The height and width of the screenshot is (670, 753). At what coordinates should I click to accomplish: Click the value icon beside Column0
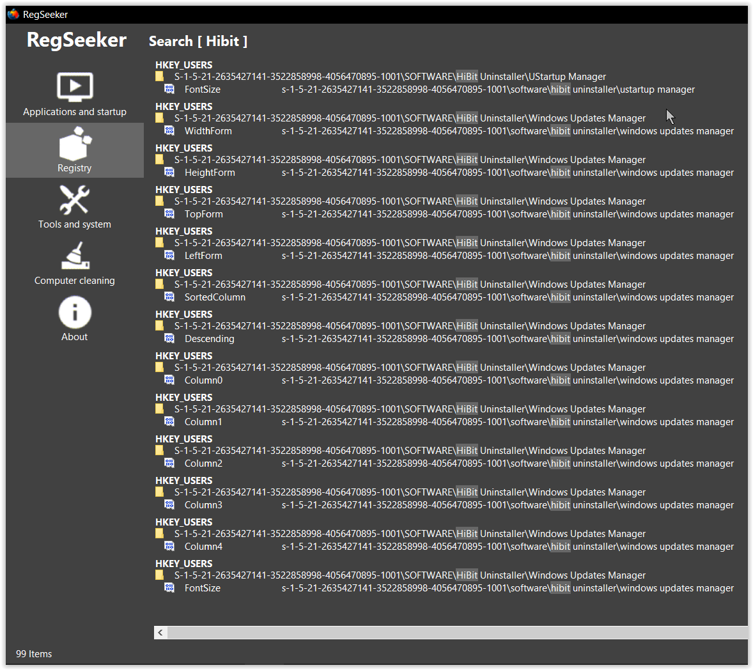click(x=169, y=379)
